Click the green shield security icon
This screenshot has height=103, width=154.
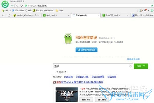coord(26,6)
